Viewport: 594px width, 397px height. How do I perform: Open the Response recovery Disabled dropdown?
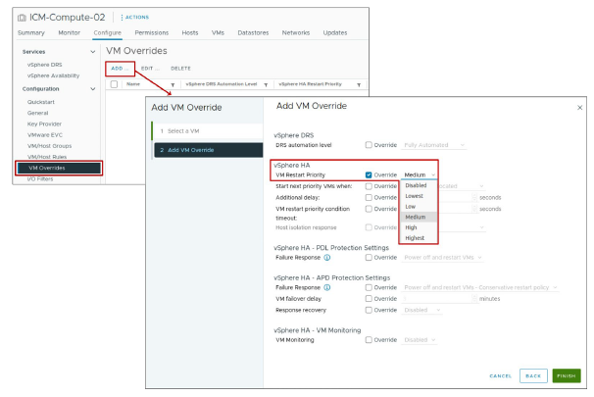click(422, 310)
